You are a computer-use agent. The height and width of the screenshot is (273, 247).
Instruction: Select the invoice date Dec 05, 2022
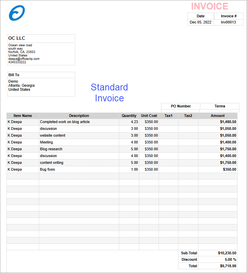(200, 22)
